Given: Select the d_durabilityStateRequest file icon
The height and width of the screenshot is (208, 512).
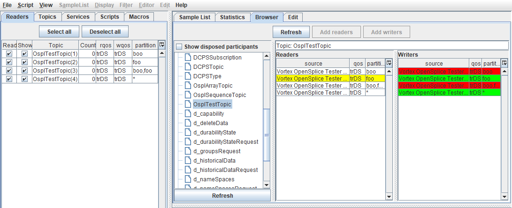Looking at the screenshot, I should coord(188,142).
